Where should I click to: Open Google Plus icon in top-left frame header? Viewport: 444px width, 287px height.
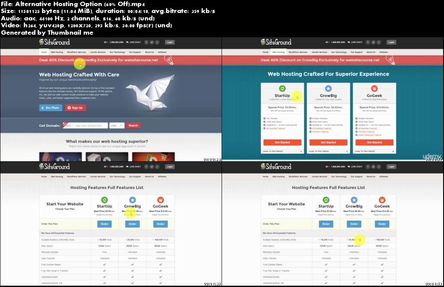[x=157, y=42]
